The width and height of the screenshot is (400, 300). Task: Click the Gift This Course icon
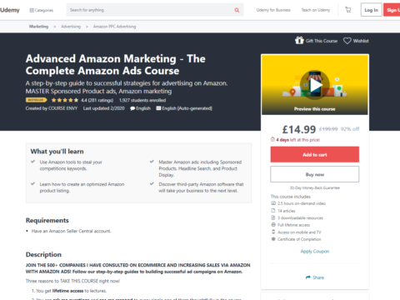click(x=299, y=41)
